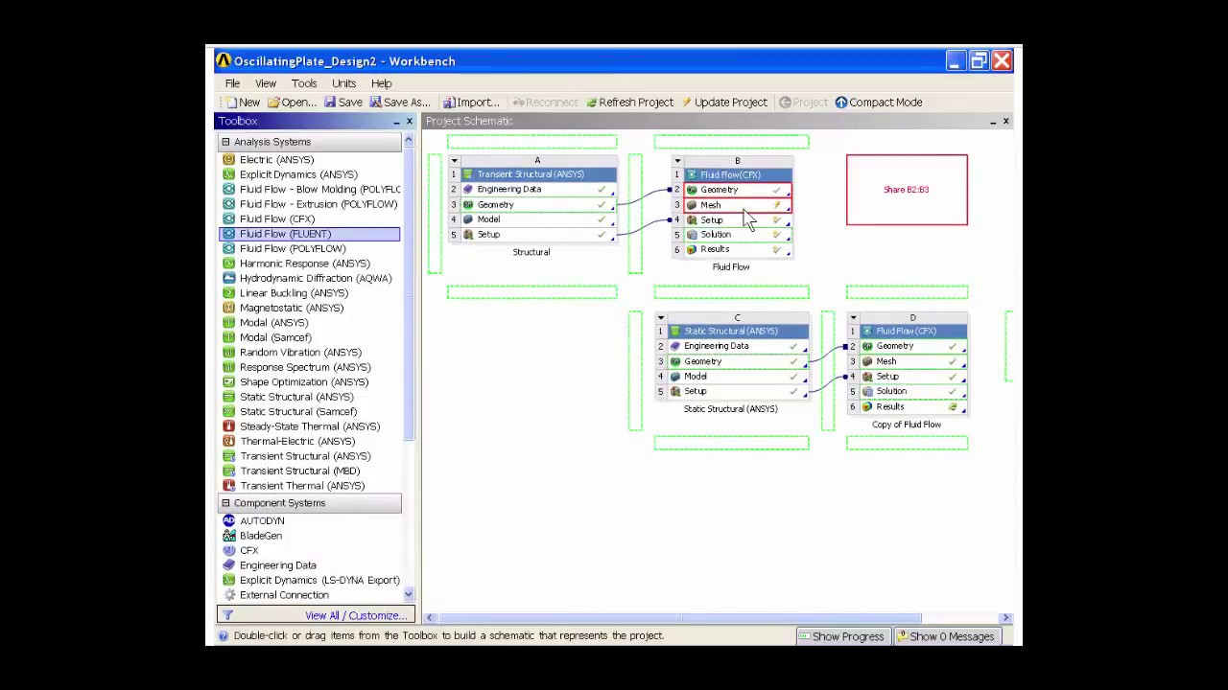Click Engineering Data component entry

(278, 565)
